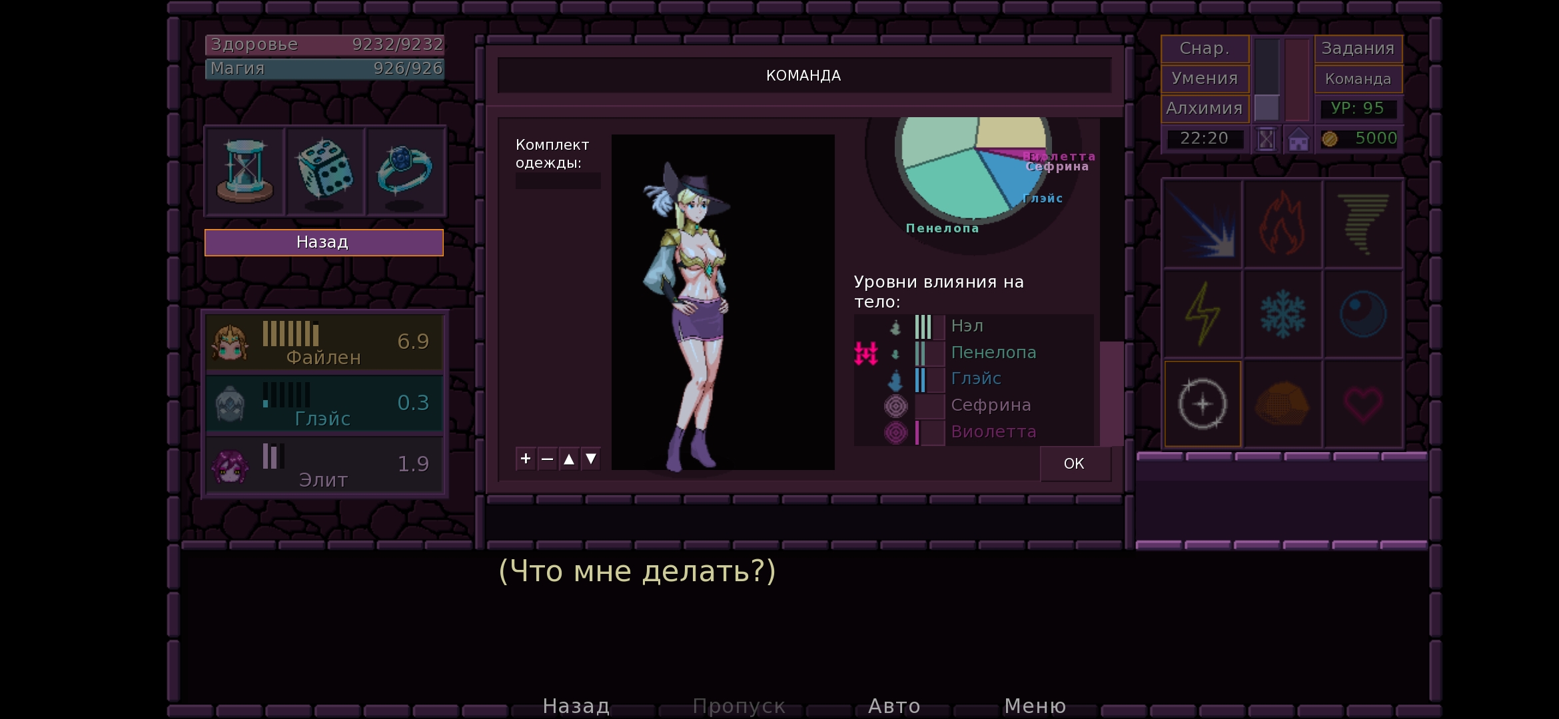Screen dimensions: 1559x719
Task: Select the fire spell icon
Action: [x=1283, y=224]
